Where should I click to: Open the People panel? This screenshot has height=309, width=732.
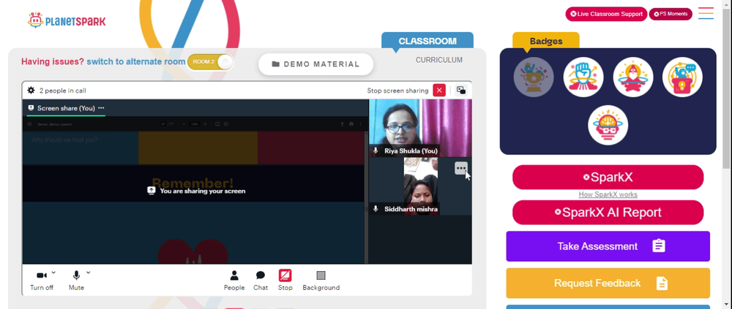pyautogui.click(x=234, y=281)
